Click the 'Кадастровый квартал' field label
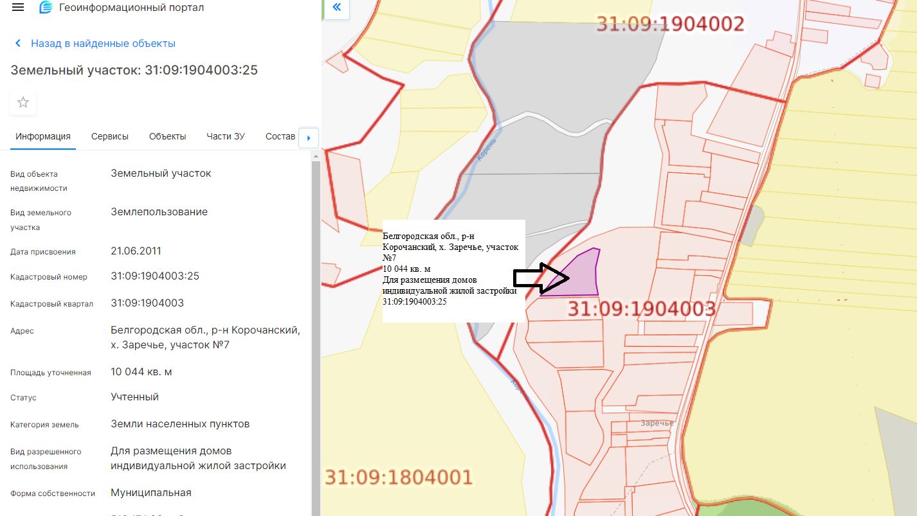 click(51, 304)
